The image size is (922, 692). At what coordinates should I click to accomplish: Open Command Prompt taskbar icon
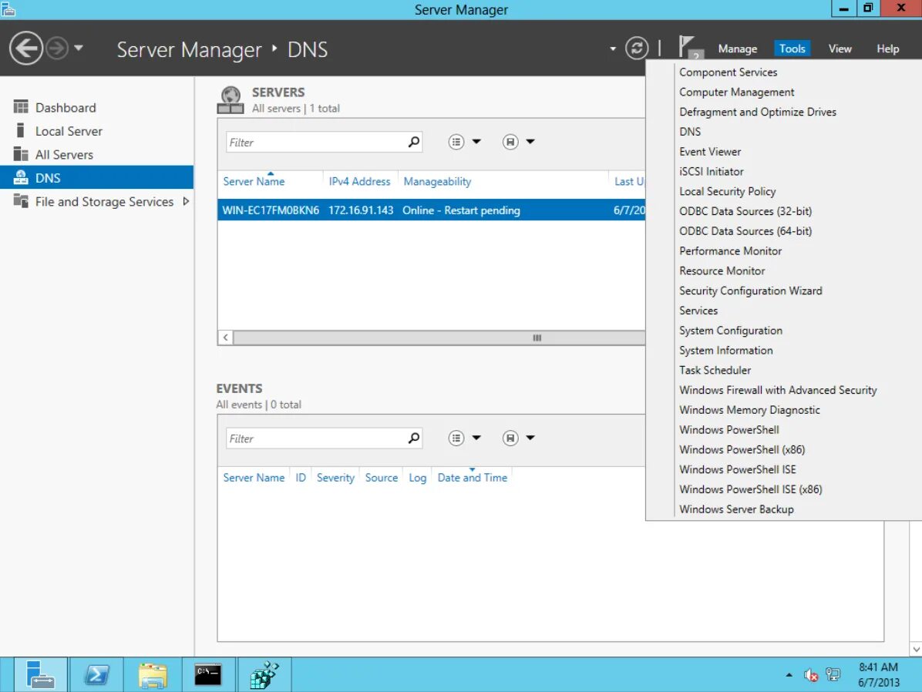pos(208,674)
